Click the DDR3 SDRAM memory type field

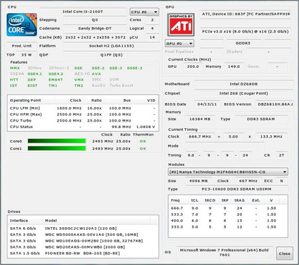261,119
